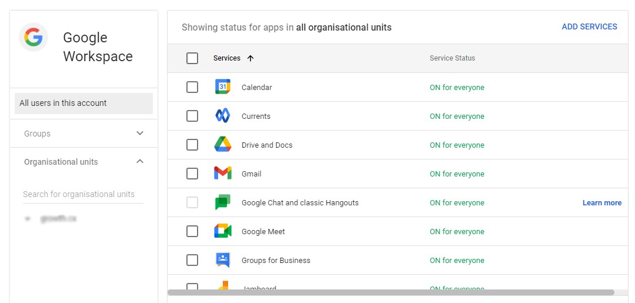Expand the Groups section
Viewport: 635px width, 303px height.
(140, 134)
